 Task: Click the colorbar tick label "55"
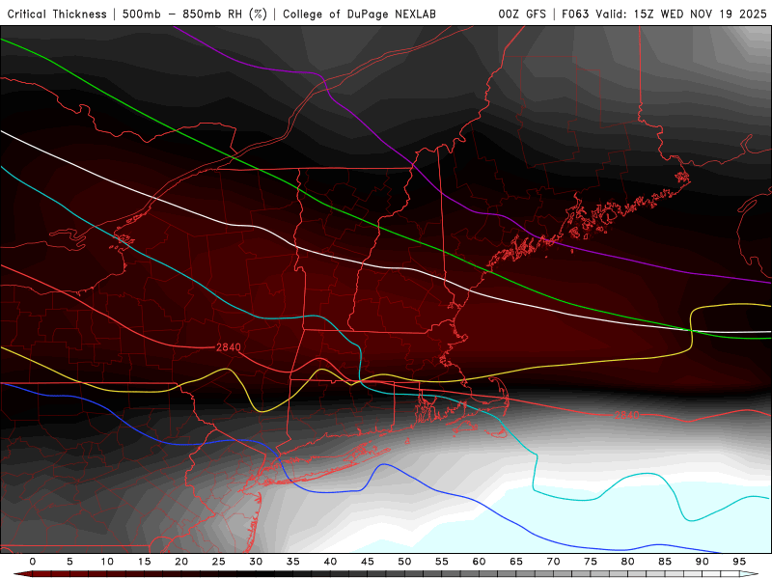pyautogui.click(x=442, y=562)
